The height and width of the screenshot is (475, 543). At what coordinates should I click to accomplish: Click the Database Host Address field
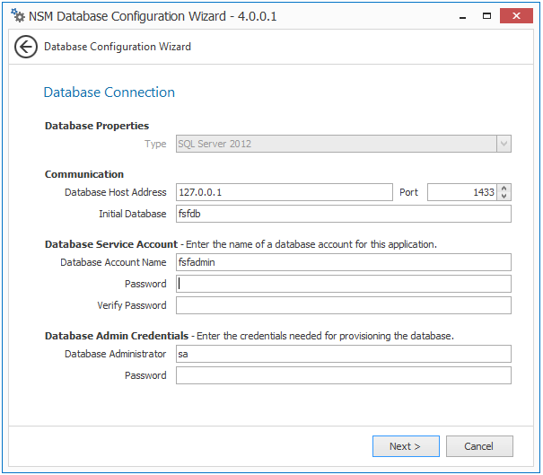pos(284,192)
